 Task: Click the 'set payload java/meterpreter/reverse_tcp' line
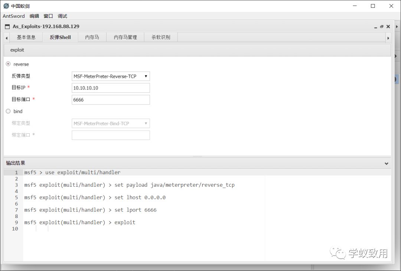(130, 185)
